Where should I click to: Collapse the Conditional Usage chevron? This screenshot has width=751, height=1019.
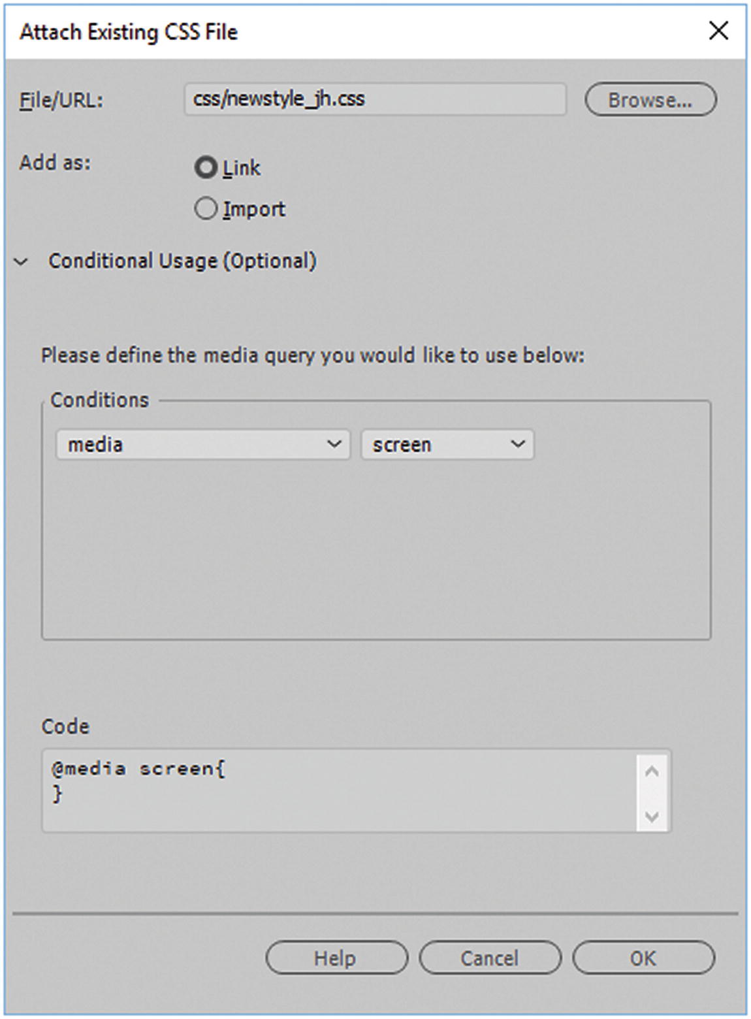click(22, 262)
